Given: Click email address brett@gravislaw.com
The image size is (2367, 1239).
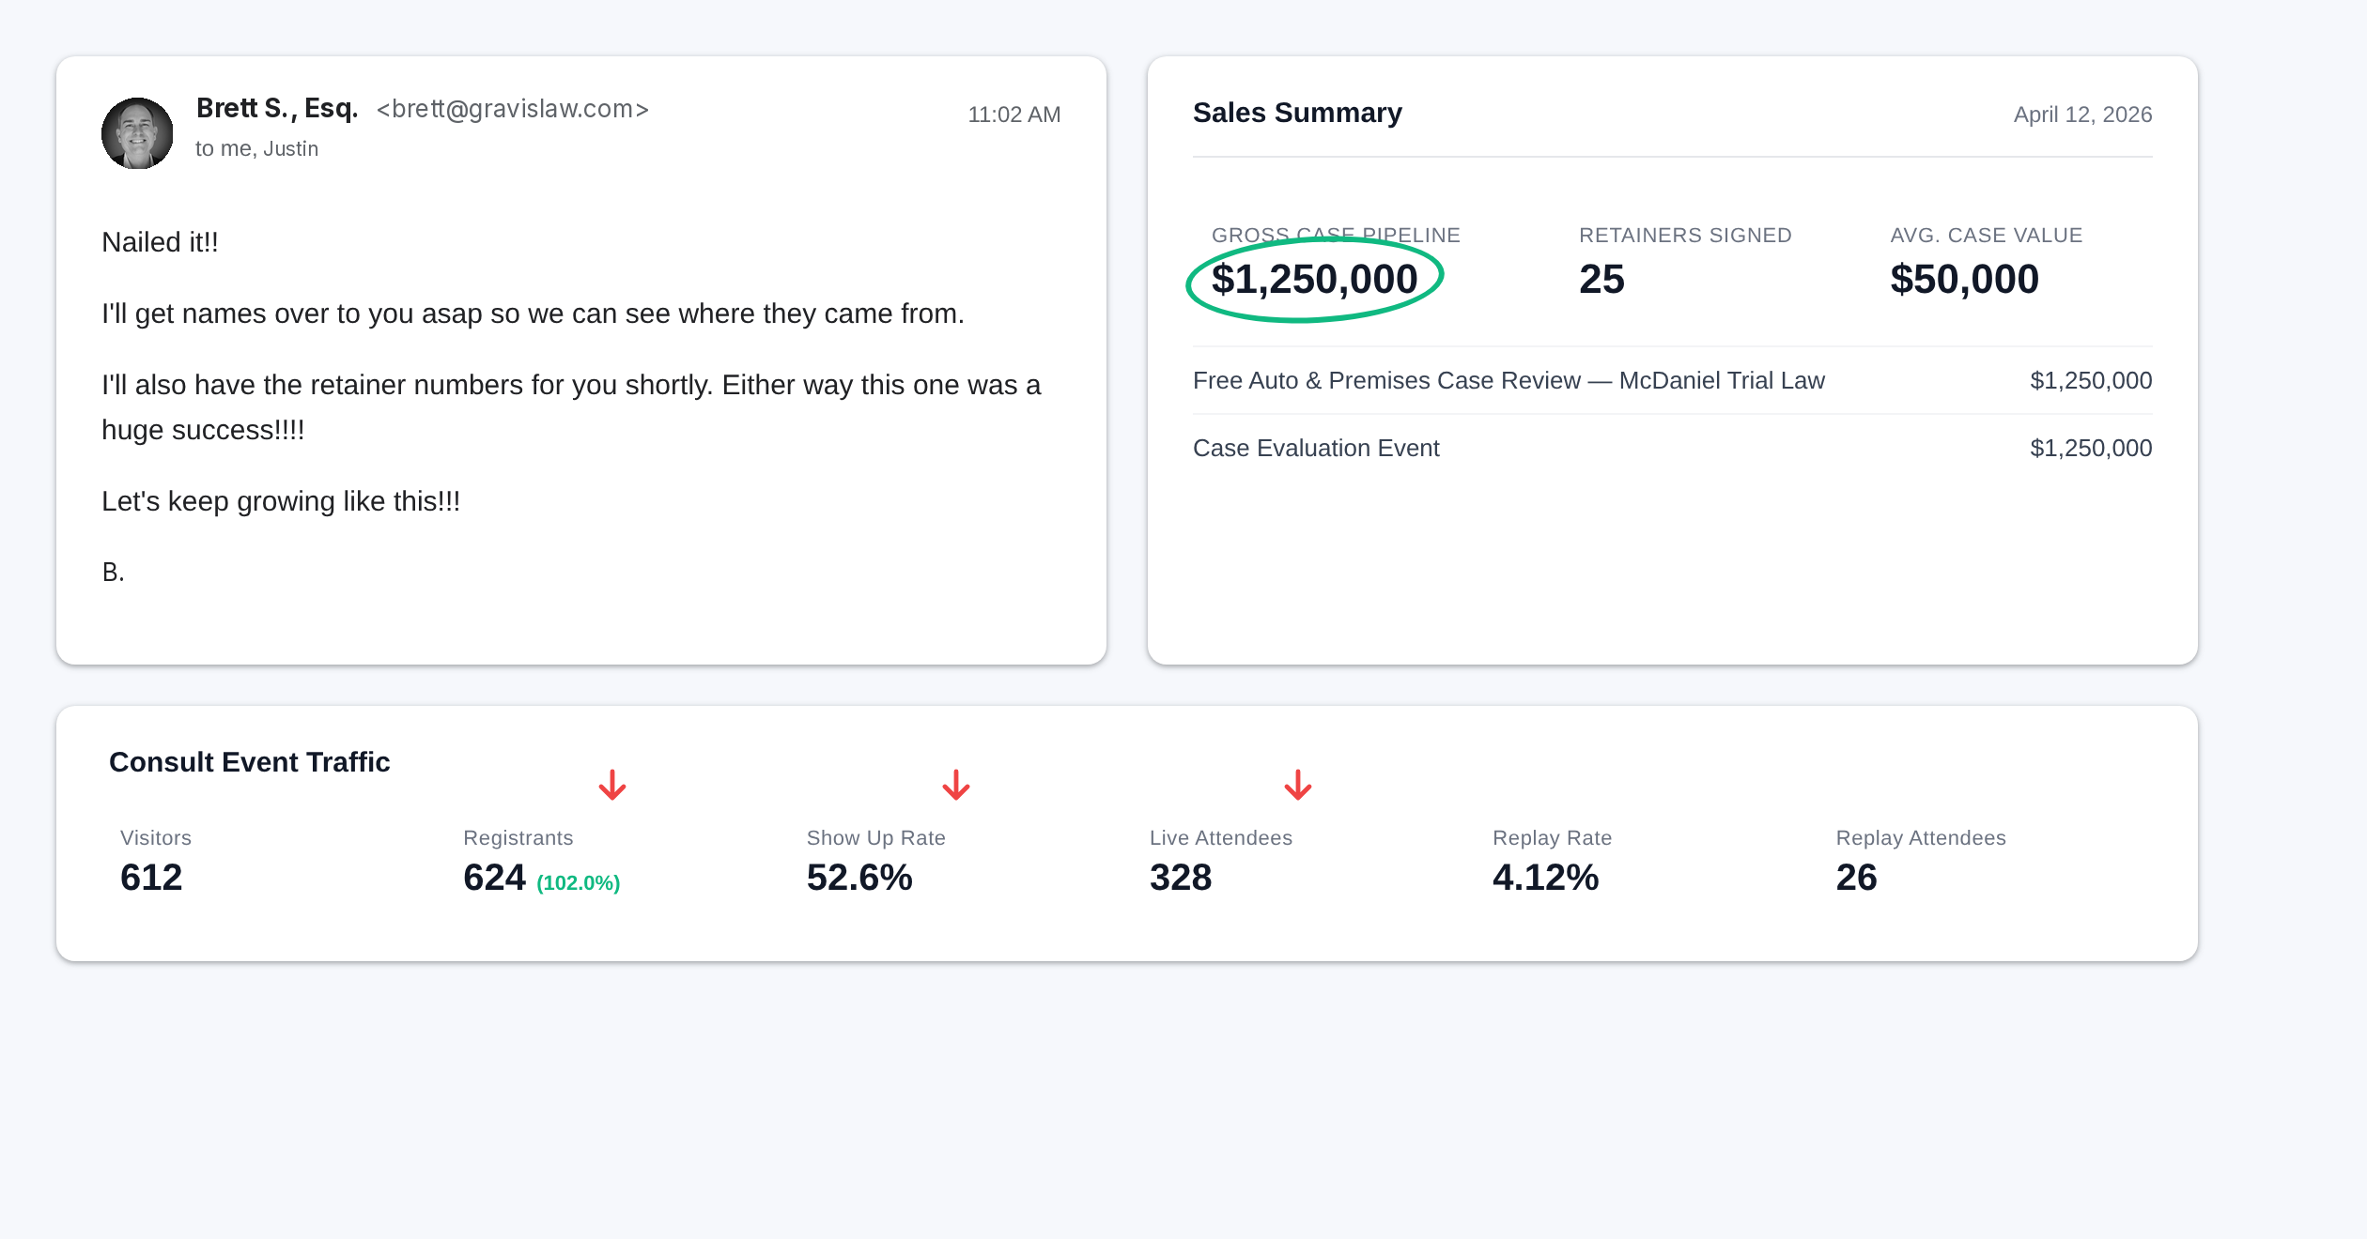Looking at the screenshot, I should click(513, 109).
